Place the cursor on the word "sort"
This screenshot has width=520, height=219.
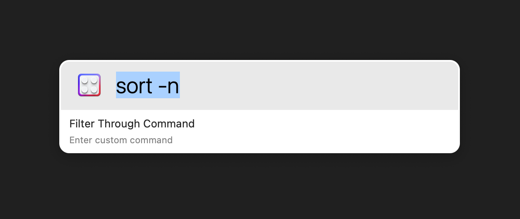[x=134, y=86]
